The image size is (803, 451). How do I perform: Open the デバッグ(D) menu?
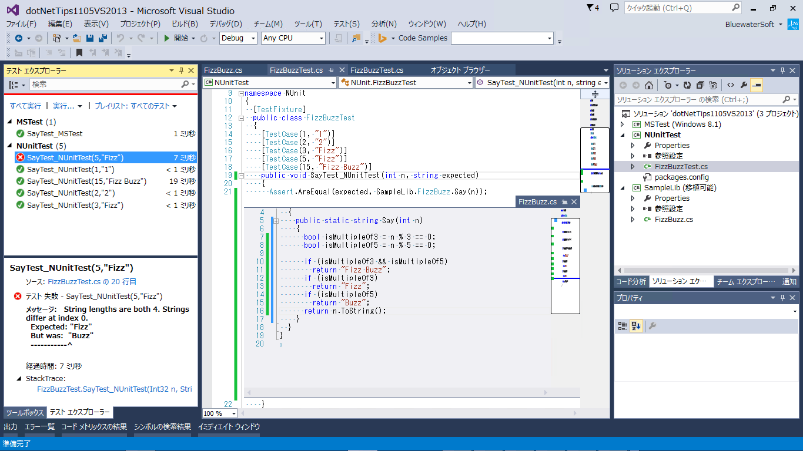tap(226, 24)
